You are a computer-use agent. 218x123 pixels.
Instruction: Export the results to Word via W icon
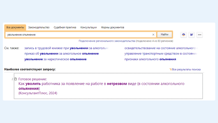tap(191, 35)
